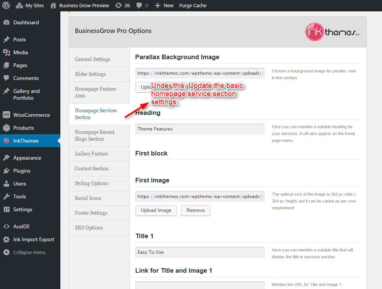Click Purge Cache in the admin bar
382x289 pixels.
[x=193, y=5]
